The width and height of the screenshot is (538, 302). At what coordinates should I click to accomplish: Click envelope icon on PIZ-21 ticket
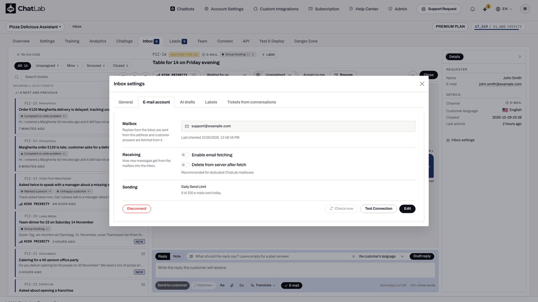coord(143,254)
